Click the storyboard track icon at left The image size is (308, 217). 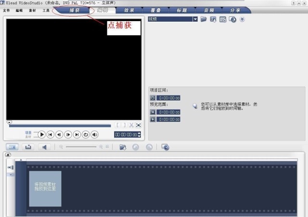11,167
